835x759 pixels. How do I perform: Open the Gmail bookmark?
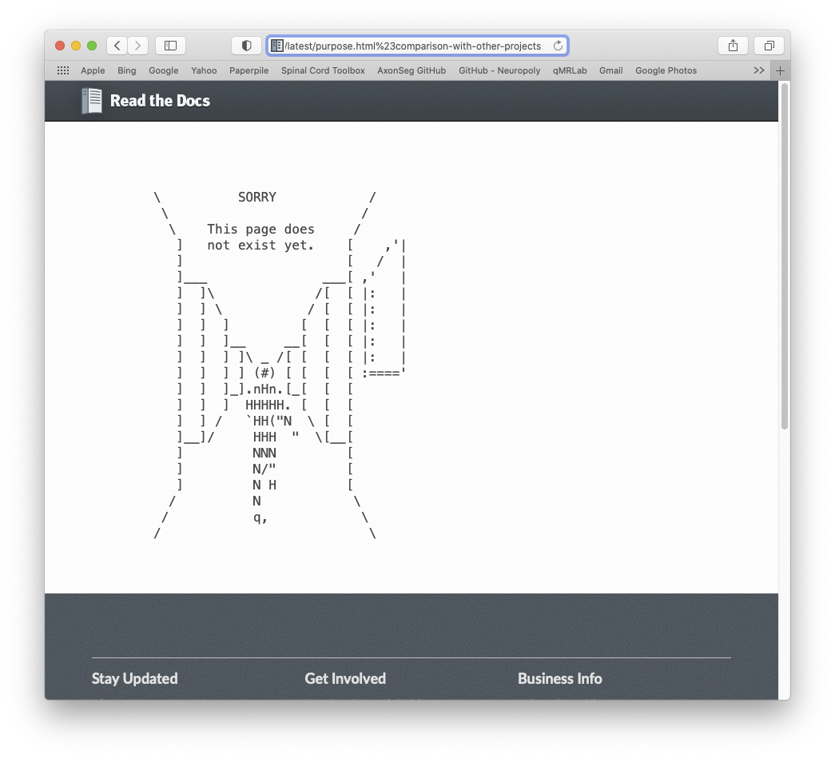click(x=610, y=70)
